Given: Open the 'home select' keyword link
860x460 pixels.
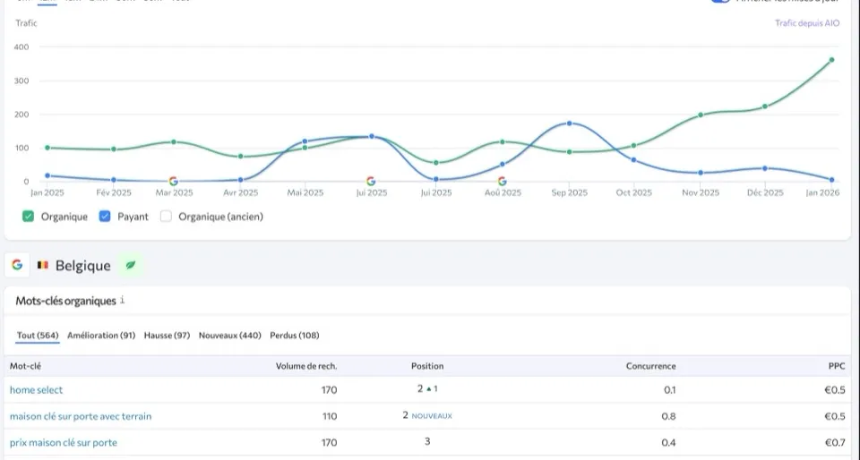Looking at the screenshot, I should point(37,390).
